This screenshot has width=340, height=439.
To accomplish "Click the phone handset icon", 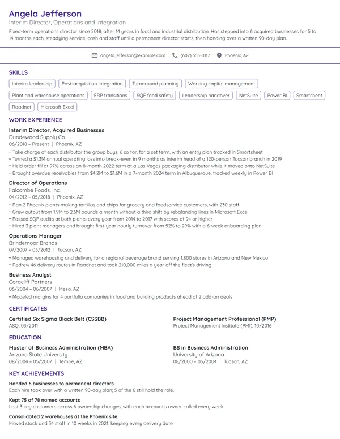I will (x=175, y=55).
